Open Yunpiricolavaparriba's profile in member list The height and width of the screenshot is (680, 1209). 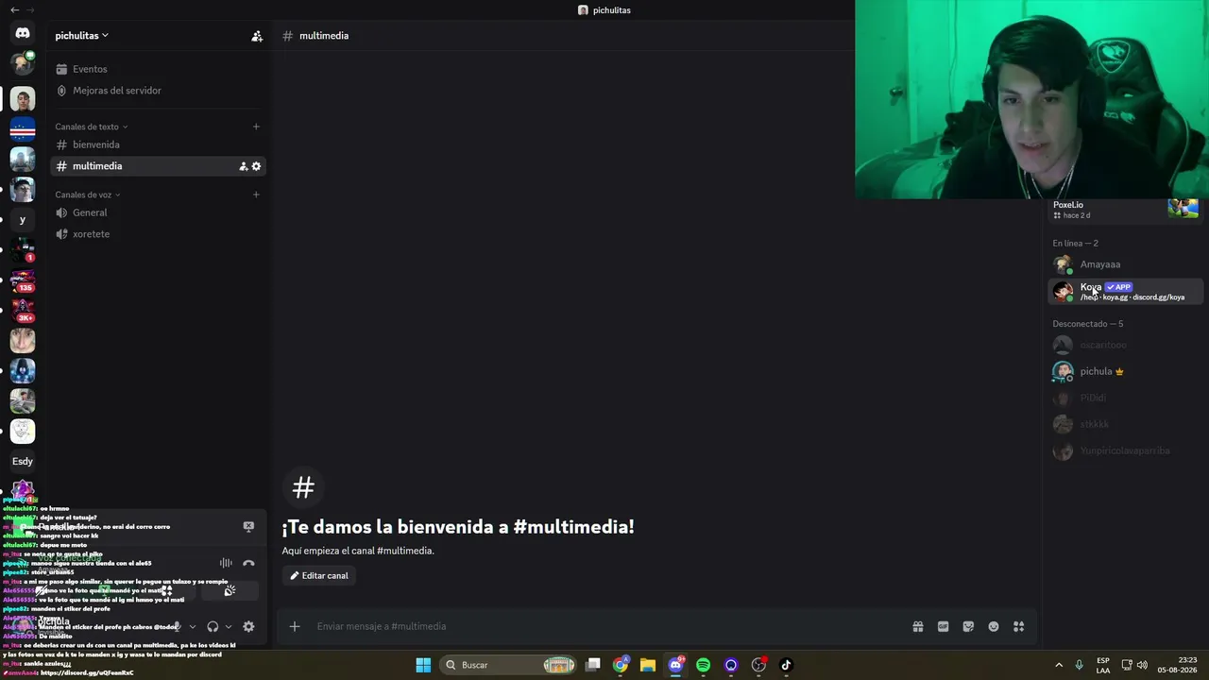click(x=1125, y=450)
